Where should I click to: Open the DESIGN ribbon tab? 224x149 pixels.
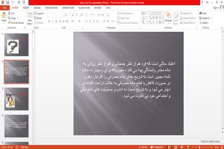[x=37, y=8]
